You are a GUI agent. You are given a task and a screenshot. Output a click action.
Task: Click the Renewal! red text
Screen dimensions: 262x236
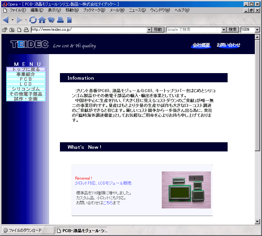(x=84, y=178)
